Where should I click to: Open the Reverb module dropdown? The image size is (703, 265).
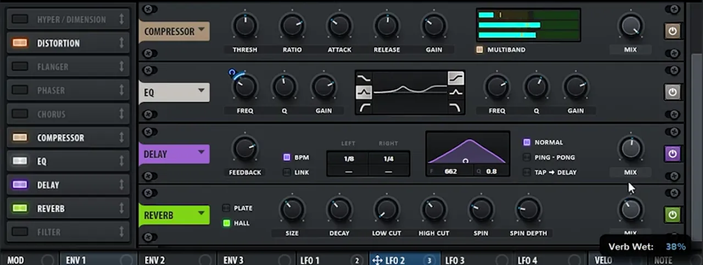(x=201, y=214)
